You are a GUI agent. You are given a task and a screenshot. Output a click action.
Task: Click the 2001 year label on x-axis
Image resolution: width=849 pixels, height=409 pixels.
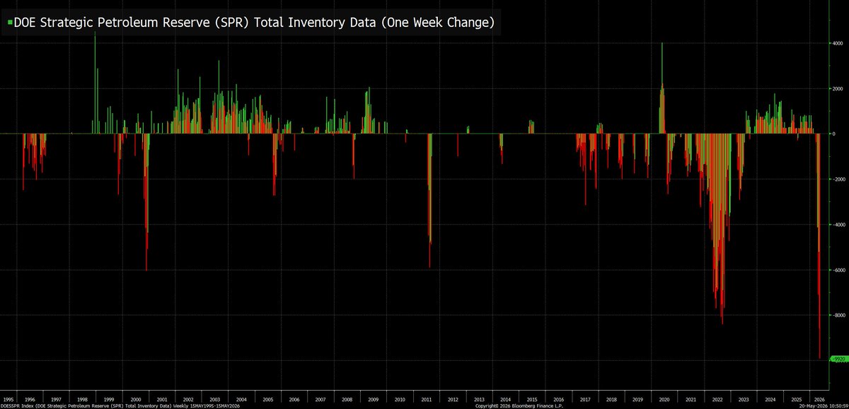(162, 399)
